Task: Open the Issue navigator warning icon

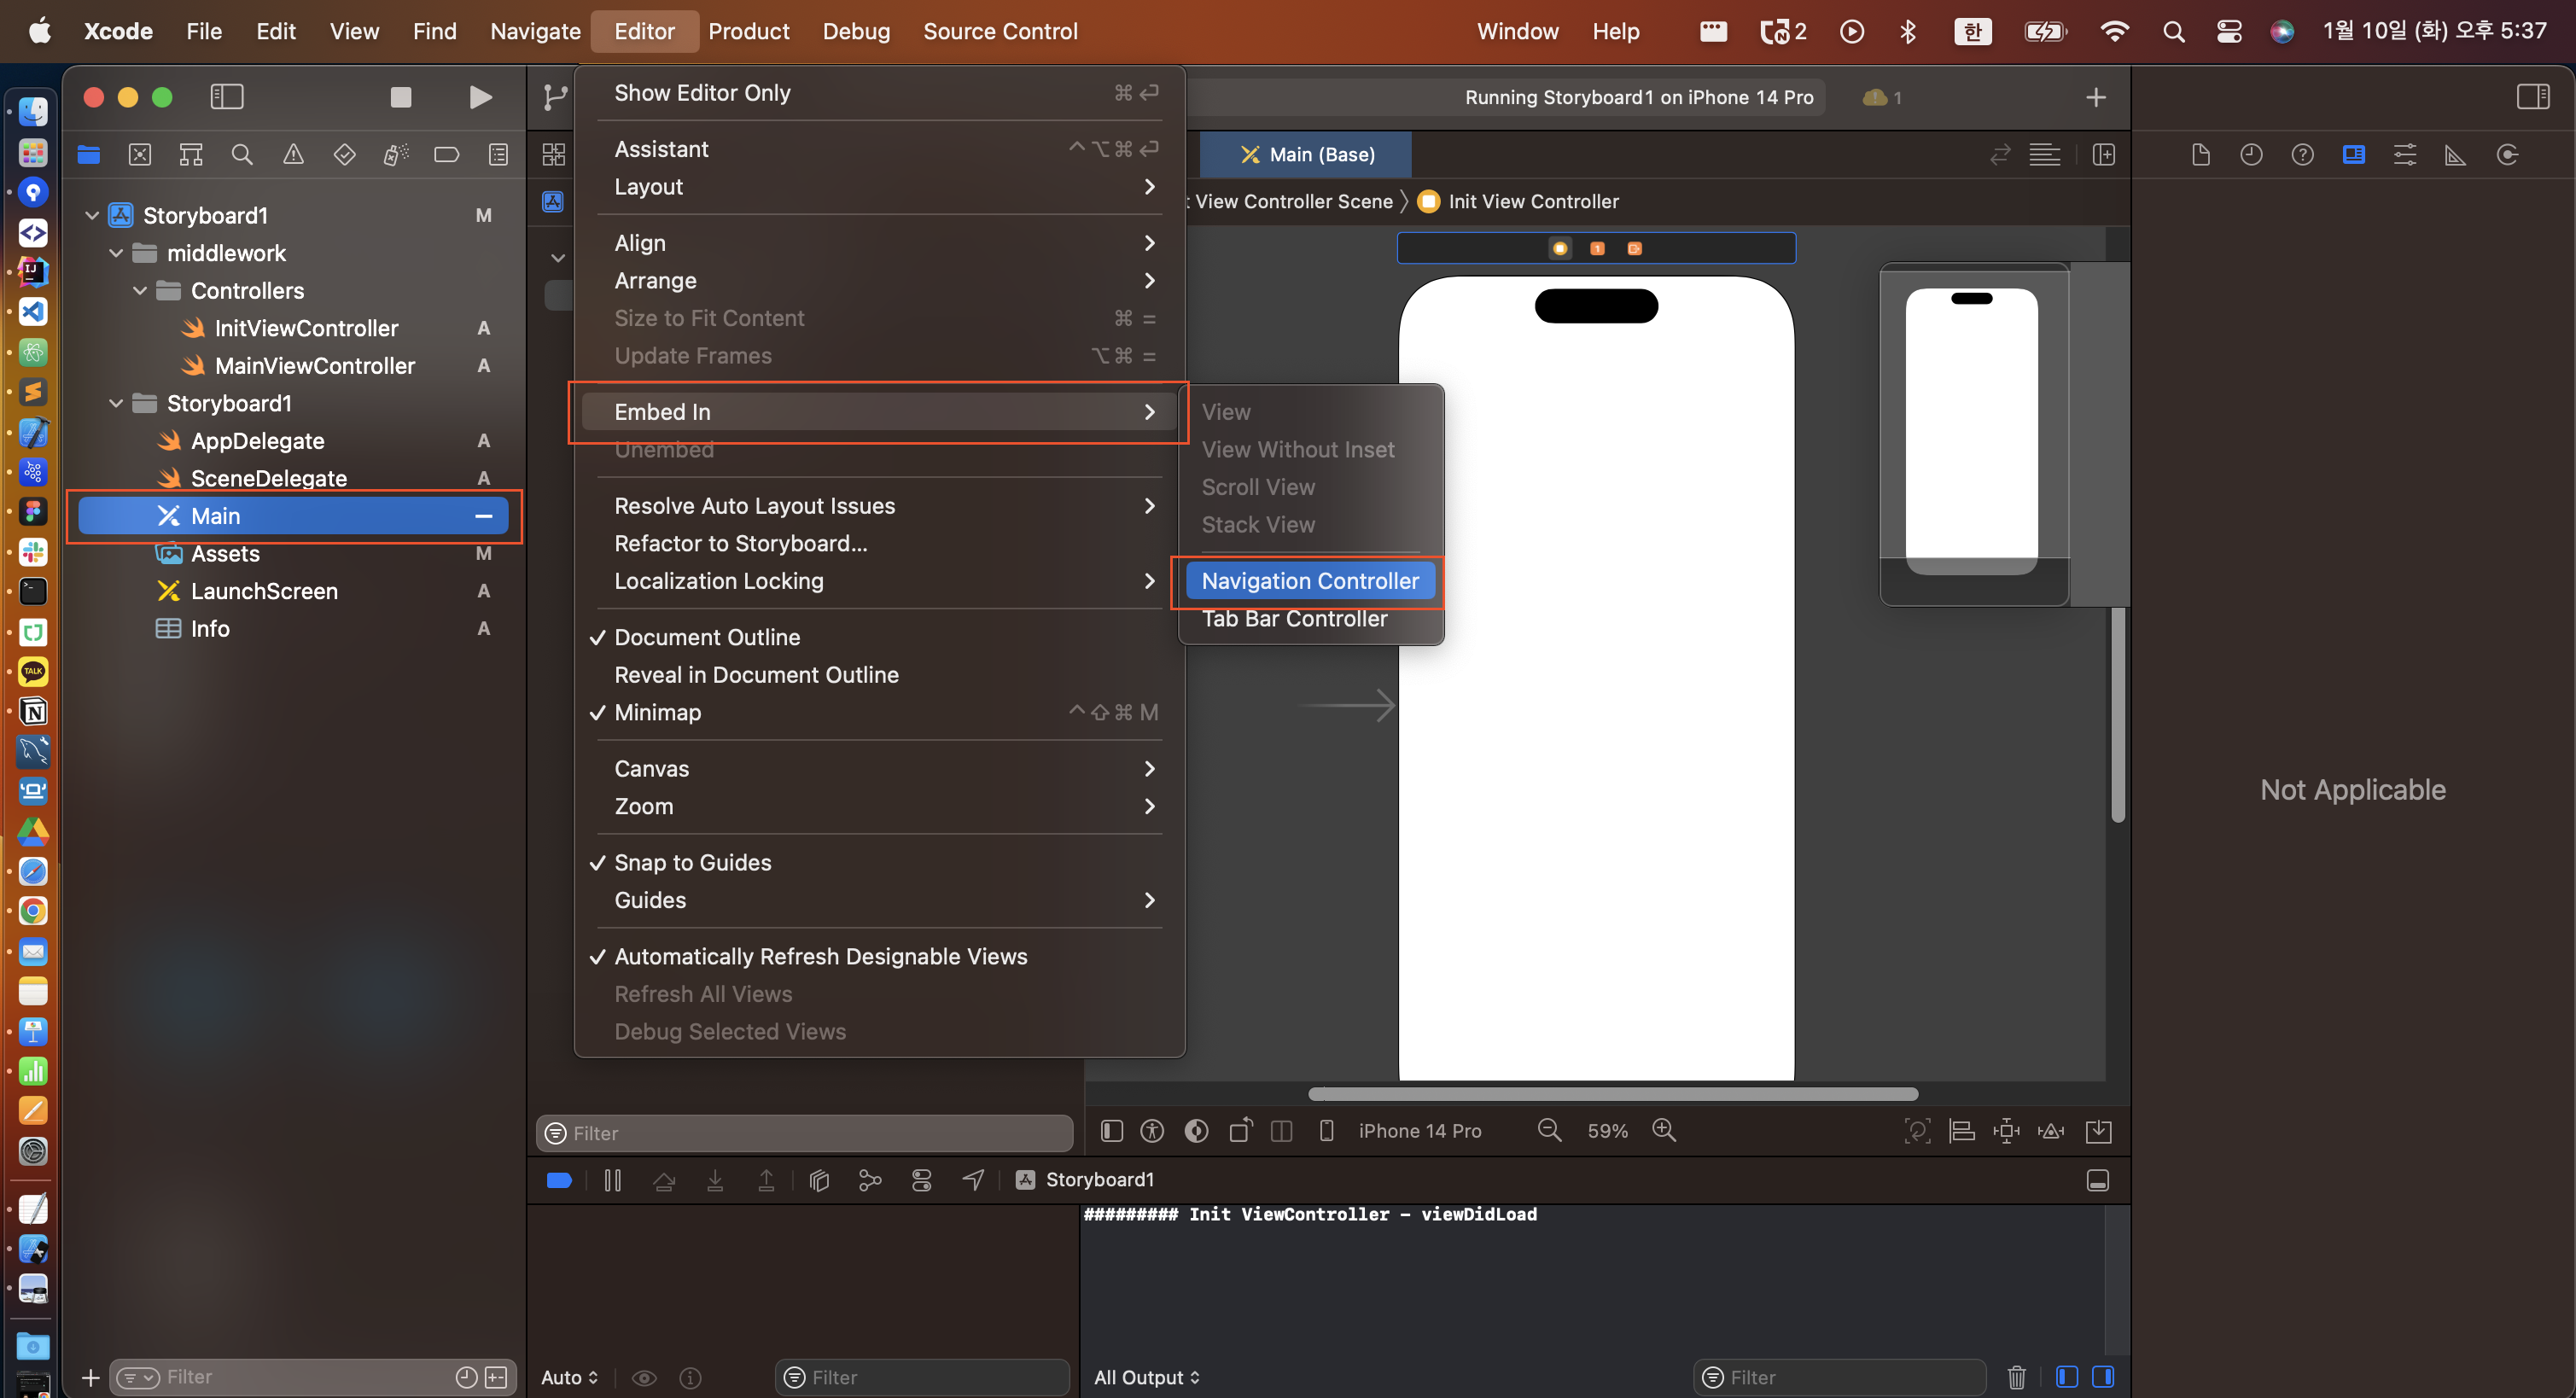Action: tap(293, 155)
